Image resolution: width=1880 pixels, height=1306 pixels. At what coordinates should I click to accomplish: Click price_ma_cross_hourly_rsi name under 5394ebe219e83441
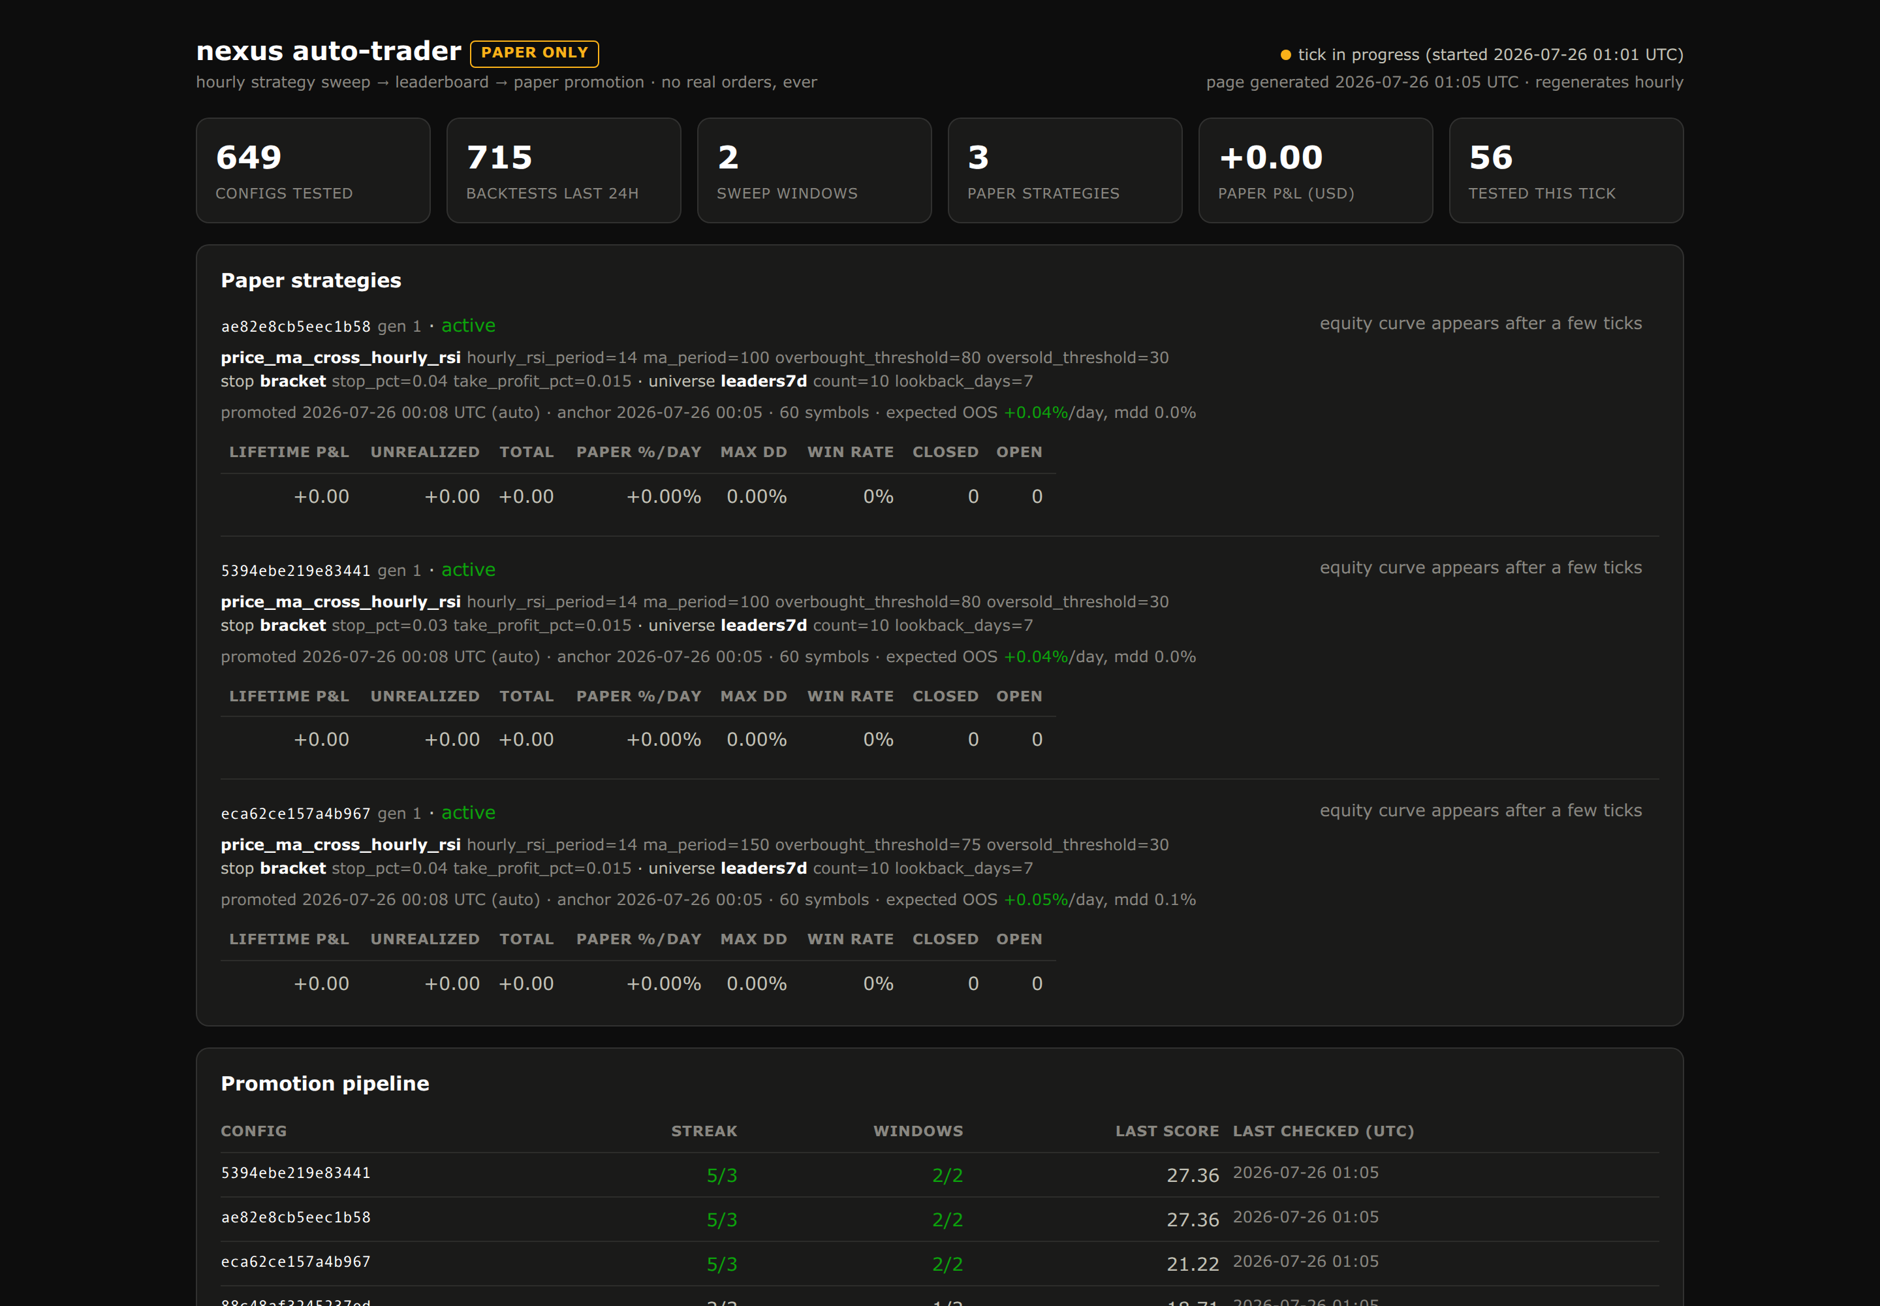tap(340, 601)
